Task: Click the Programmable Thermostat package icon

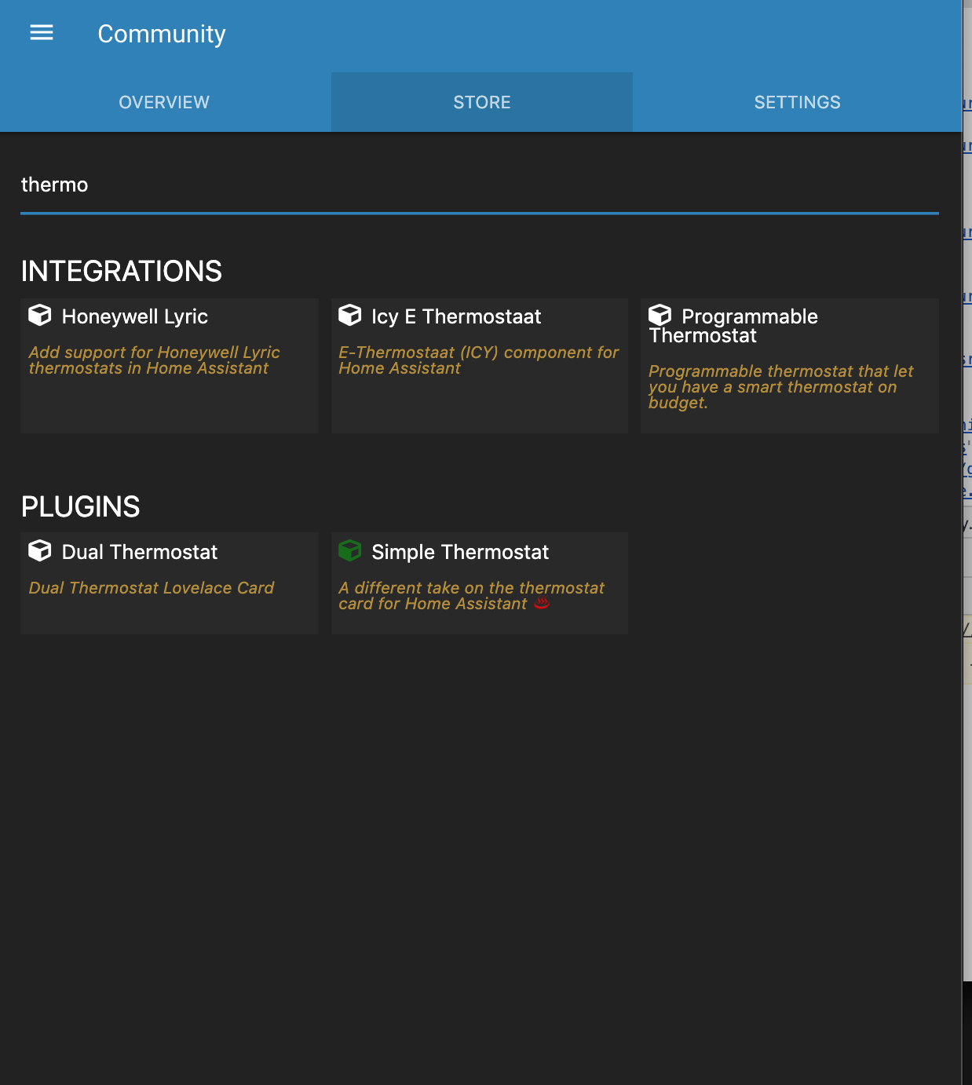Action: [660, 315]
